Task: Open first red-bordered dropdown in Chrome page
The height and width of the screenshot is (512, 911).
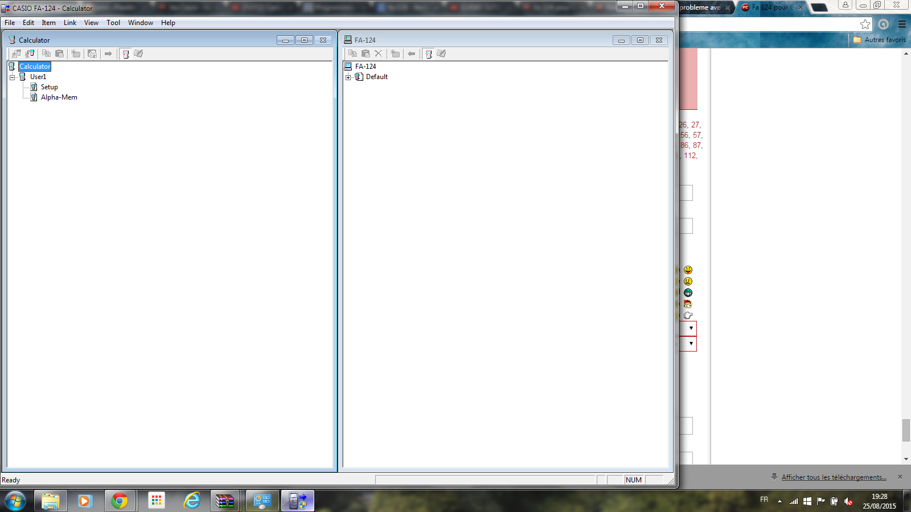Action: pos(688,328)
